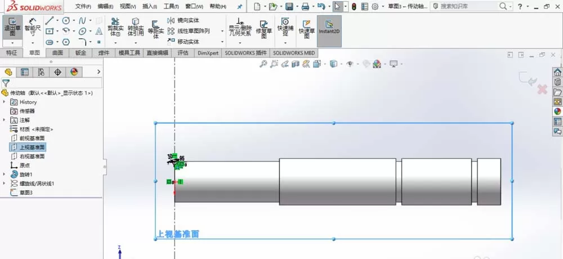Image resolution: width=563 pixels, height=259 pixels.
Task: Open the appearance color ball tab
Action: 74,72
